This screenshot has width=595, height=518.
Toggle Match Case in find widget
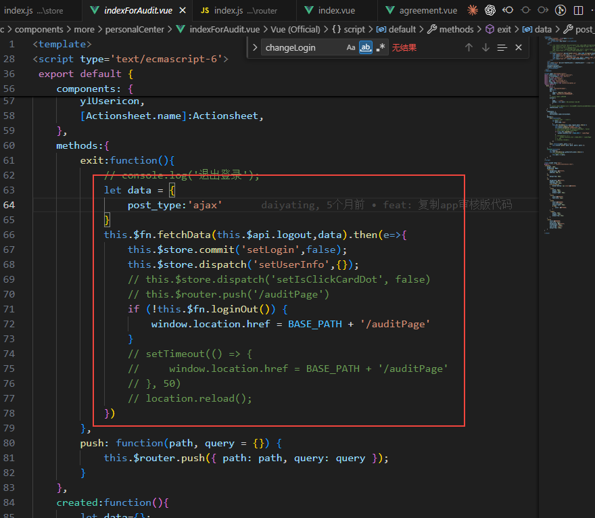point(351,47)
